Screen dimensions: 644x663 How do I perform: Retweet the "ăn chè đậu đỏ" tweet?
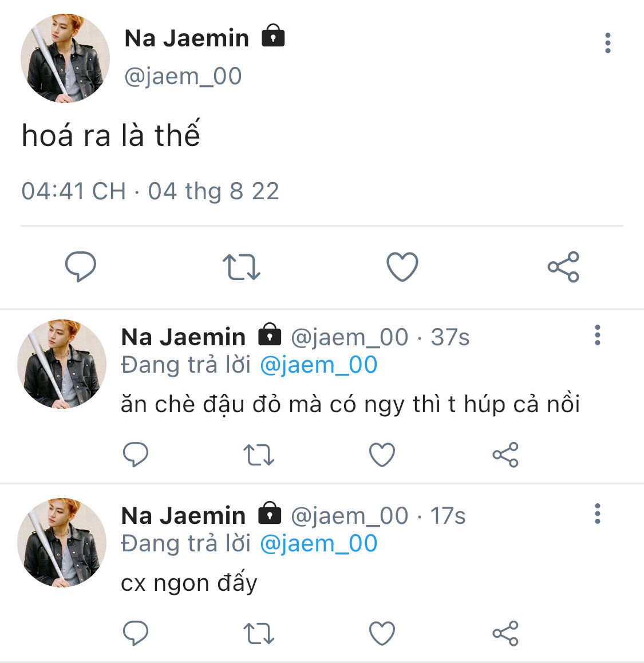pyautogui.click(x=259, y=455)
